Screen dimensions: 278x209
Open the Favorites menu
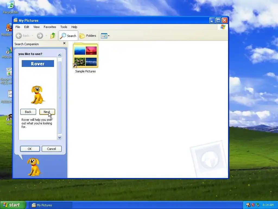(x=50, y=27)
